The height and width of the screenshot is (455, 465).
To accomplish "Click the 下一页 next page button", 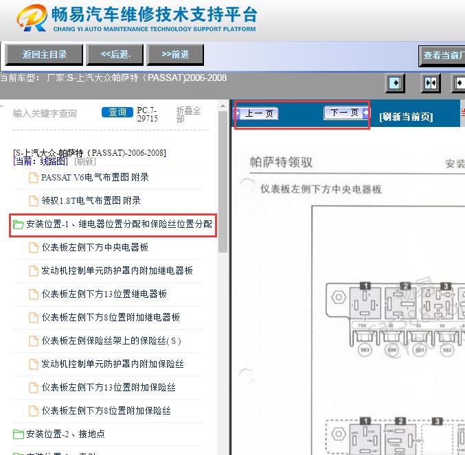I will coord(346,113).
